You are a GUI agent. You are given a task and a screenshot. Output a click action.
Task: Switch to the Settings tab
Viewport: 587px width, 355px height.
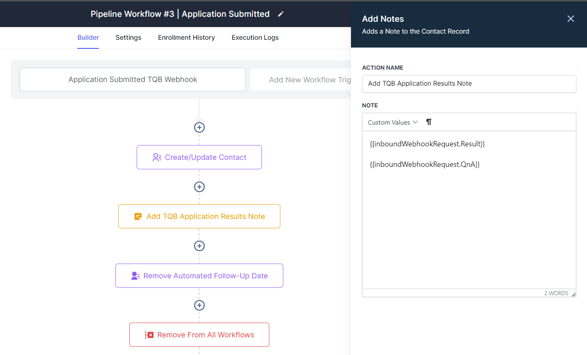[x=128, y=37]
